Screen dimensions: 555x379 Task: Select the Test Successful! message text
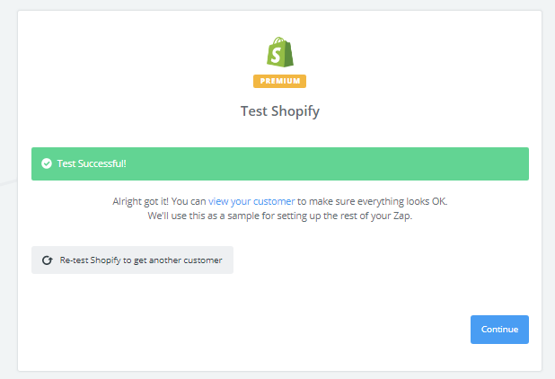[92, 163]
